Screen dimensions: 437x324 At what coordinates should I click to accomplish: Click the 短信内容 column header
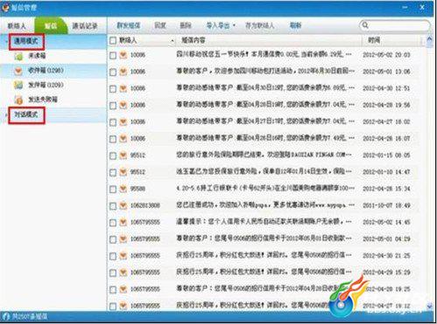(x=194, y=40)
